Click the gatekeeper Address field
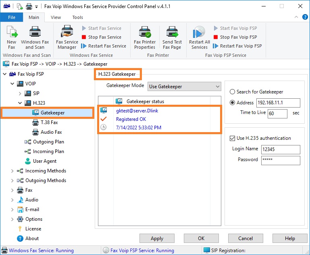The width and height of the screenshot is (310, 255). [x=278, y=103]
